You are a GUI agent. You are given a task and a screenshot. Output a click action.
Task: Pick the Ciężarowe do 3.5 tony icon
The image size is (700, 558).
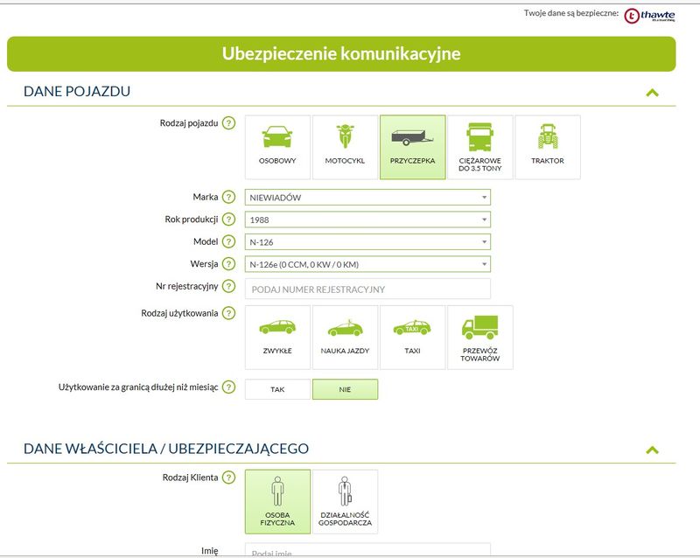pos(479,147)
